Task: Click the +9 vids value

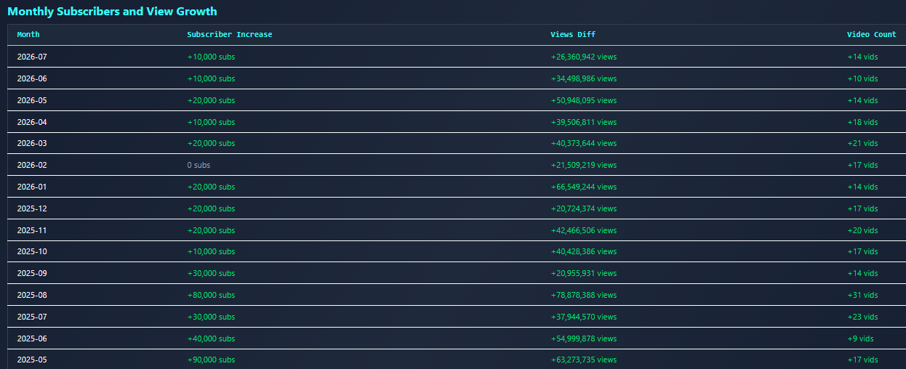Action: 860,338
